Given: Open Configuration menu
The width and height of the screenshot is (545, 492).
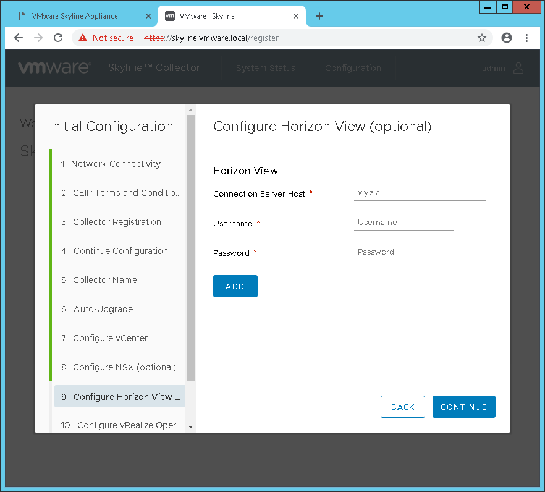Looking at the screenshot, I should click(353, 68).
